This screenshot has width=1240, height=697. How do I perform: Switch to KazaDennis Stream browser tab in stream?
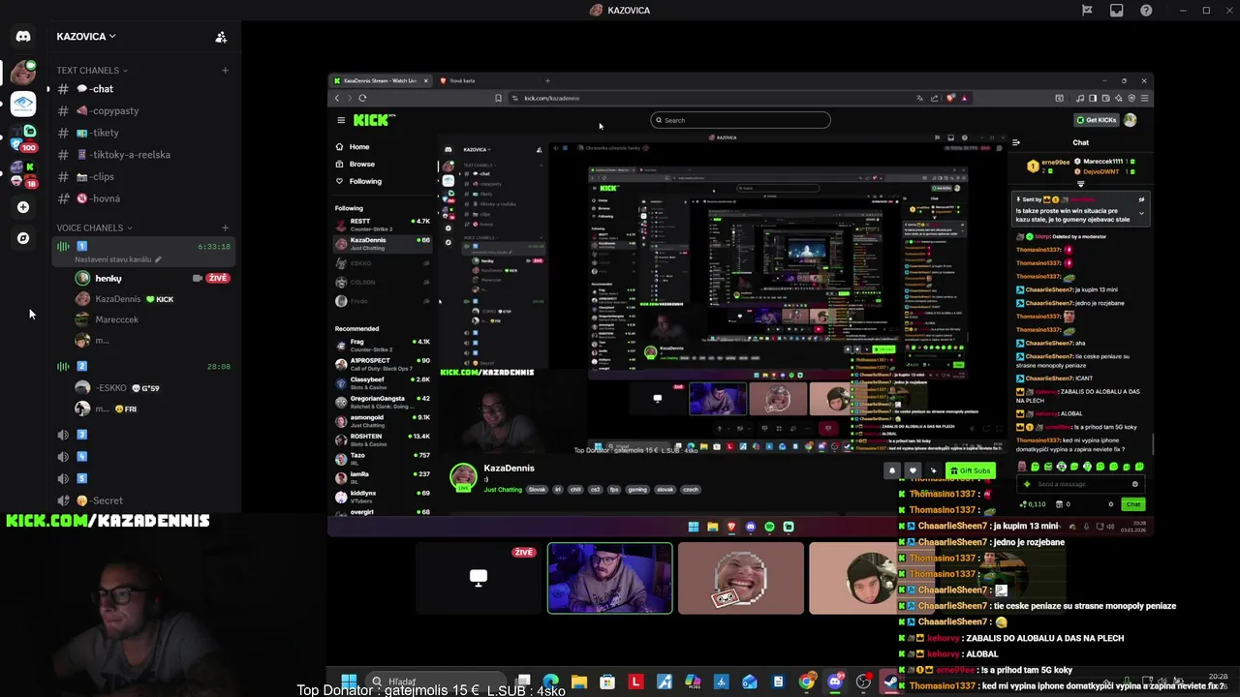pos(380,81)
